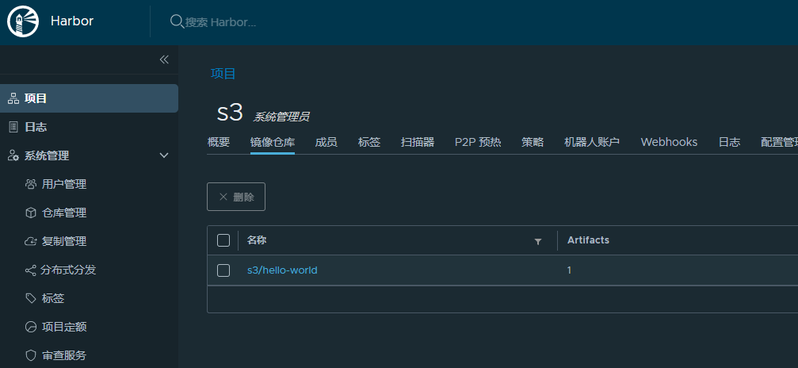The width and height of the screenshot is (798, 368).
Task: Open the Webhooks tab
Action: pos(669,142)
